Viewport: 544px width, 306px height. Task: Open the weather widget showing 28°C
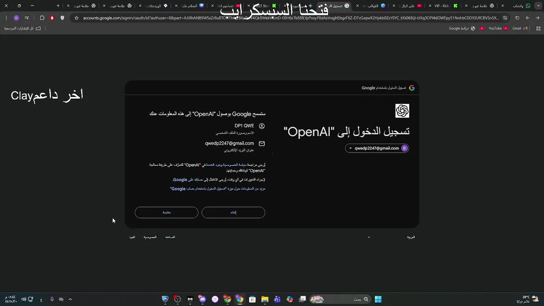[528, 299]
